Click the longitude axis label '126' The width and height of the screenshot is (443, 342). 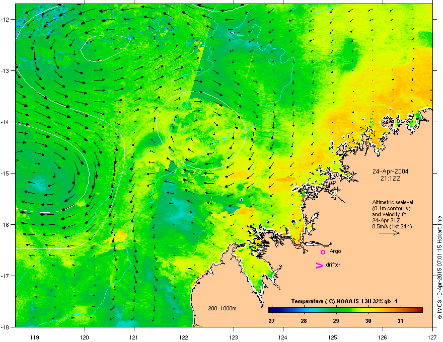pos(383,337)
